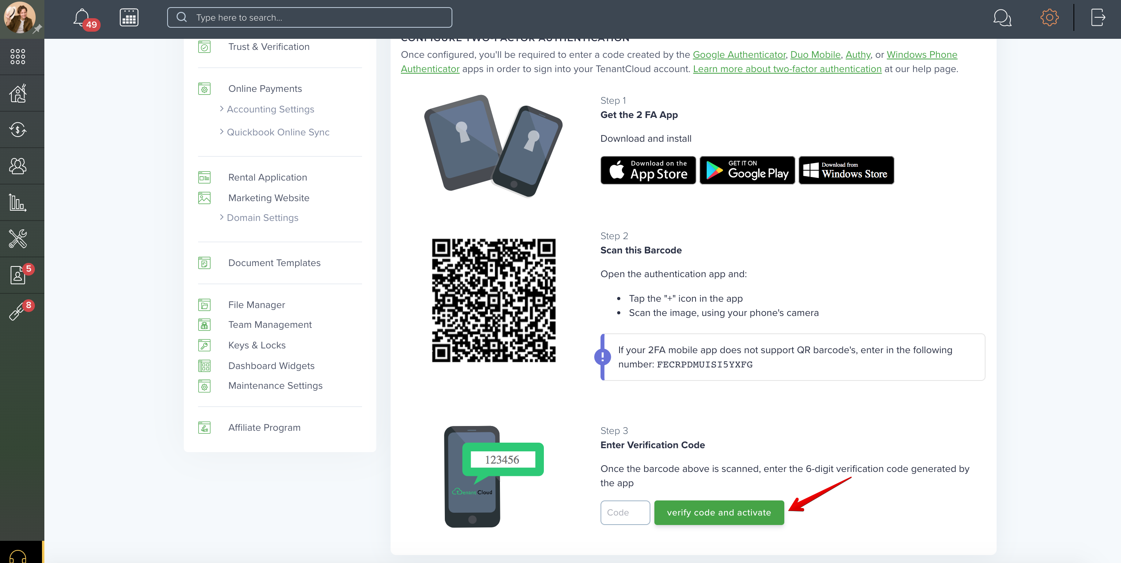Open the properties house icon in sidebar
This screenshot has height=563, width=1121.
[x=18, y=93]
